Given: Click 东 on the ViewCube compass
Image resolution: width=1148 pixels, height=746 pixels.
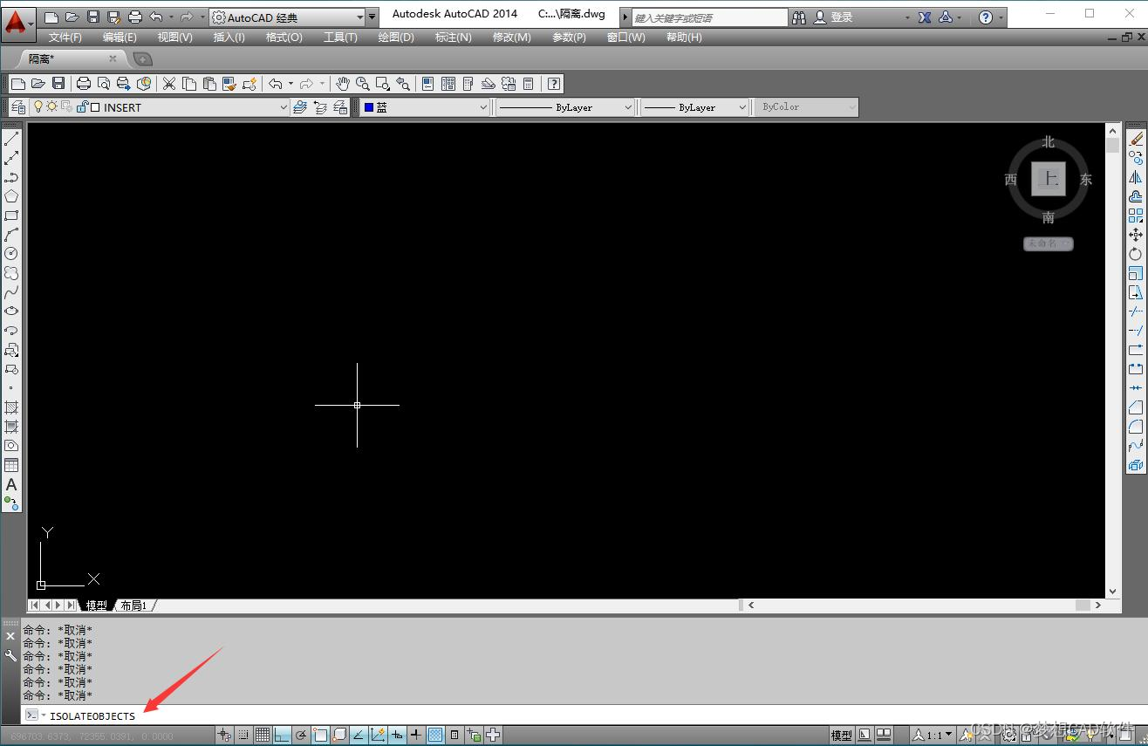Looking at the screenshot, I should tap(1086, 180).
